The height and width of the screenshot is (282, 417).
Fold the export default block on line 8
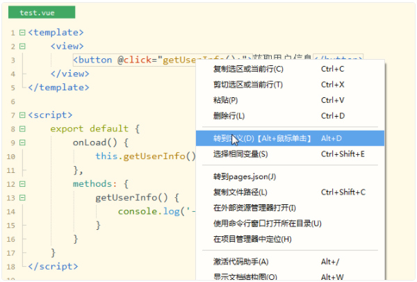coord(22,128)
